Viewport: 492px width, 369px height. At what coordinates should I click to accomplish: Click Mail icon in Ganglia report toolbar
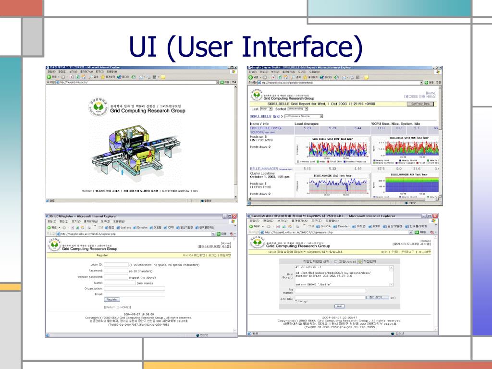[344, 77]
